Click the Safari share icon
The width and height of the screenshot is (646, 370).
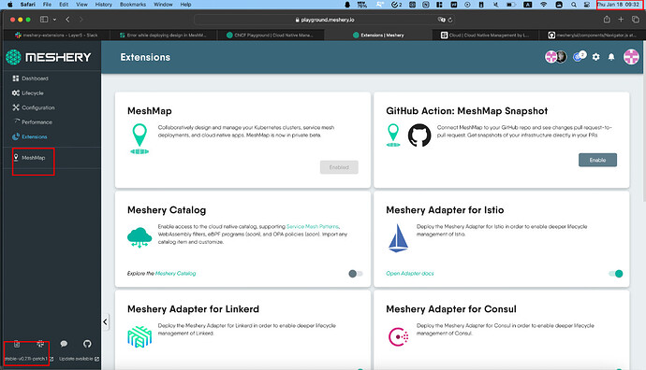607,20
